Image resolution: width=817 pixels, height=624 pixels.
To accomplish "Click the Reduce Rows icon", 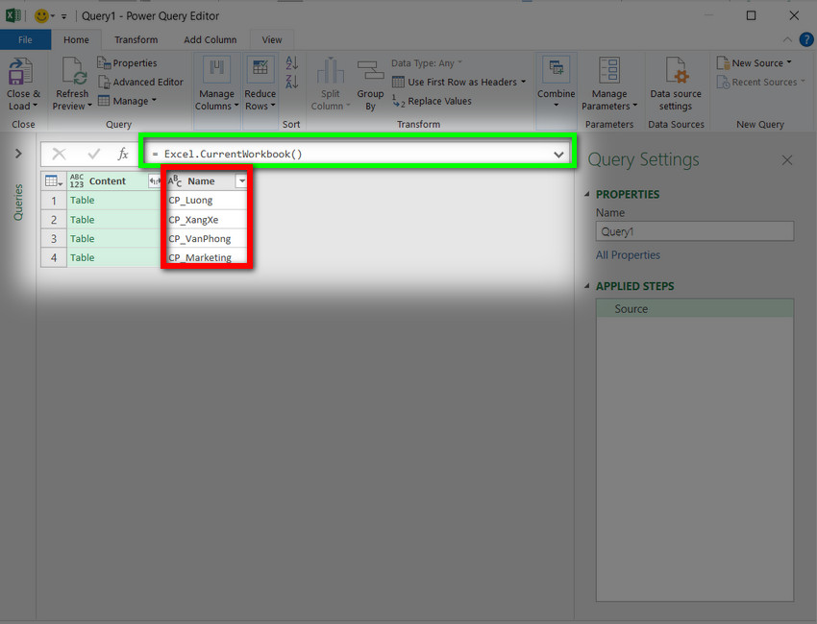I will [x=260, y=70].
